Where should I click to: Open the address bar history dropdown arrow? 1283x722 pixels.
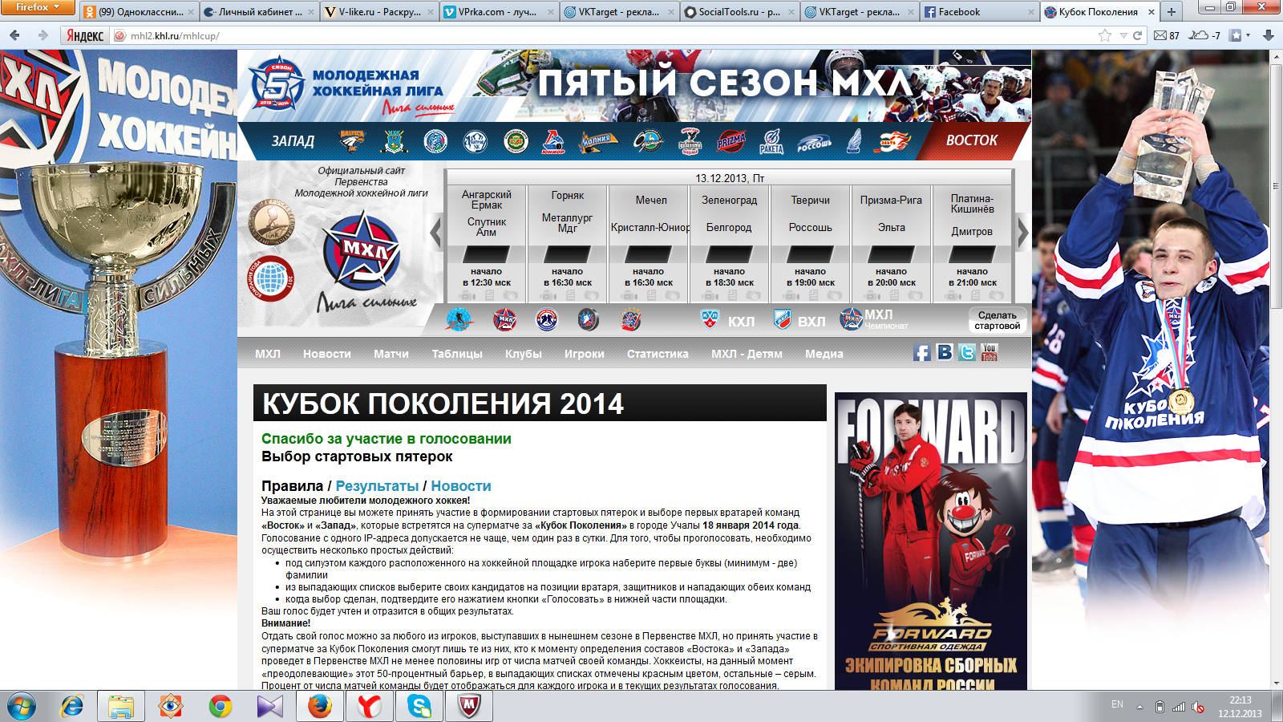(x=1123, y=35)
